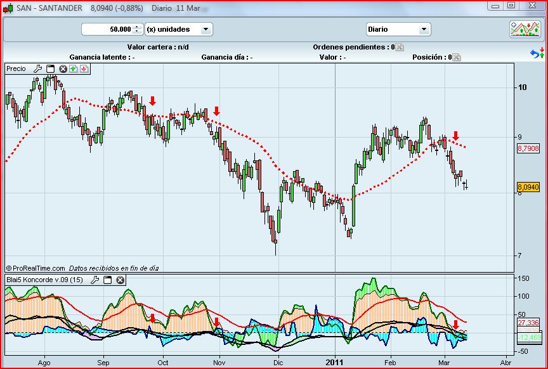
Task: Select the 27,336 Koncorde value label
Action: (x=528, y=323)
